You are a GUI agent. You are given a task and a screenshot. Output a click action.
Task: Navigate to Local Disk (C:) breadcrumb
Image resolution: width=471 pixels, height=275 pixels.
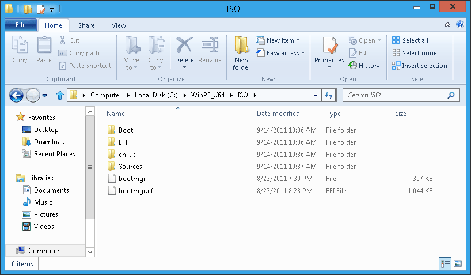tap(156, 95)
